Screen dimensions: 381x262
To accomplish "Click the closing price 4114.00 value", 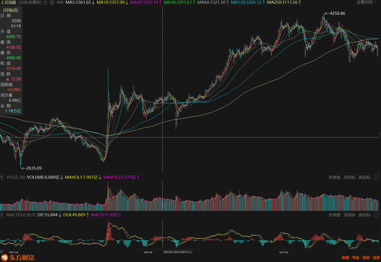I will coord(14,68).
